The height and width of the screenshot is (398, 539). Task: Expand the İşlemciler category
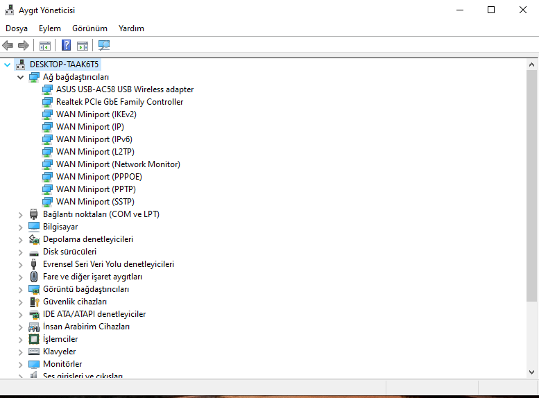coord(20,340)
